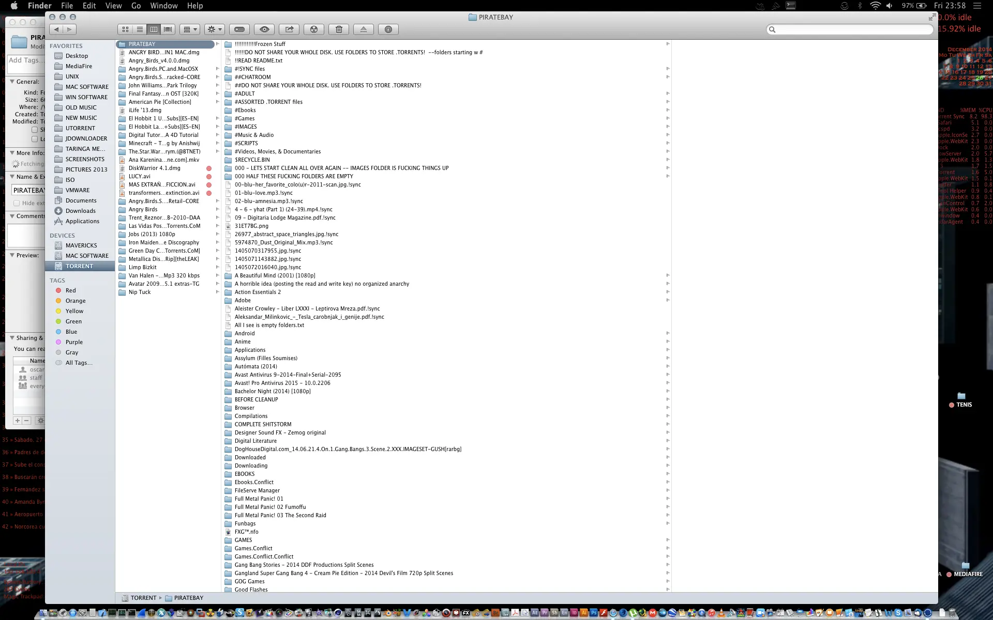993x620 pixels.
Task: Switch Finder to icon view
Action: point(125,29)
